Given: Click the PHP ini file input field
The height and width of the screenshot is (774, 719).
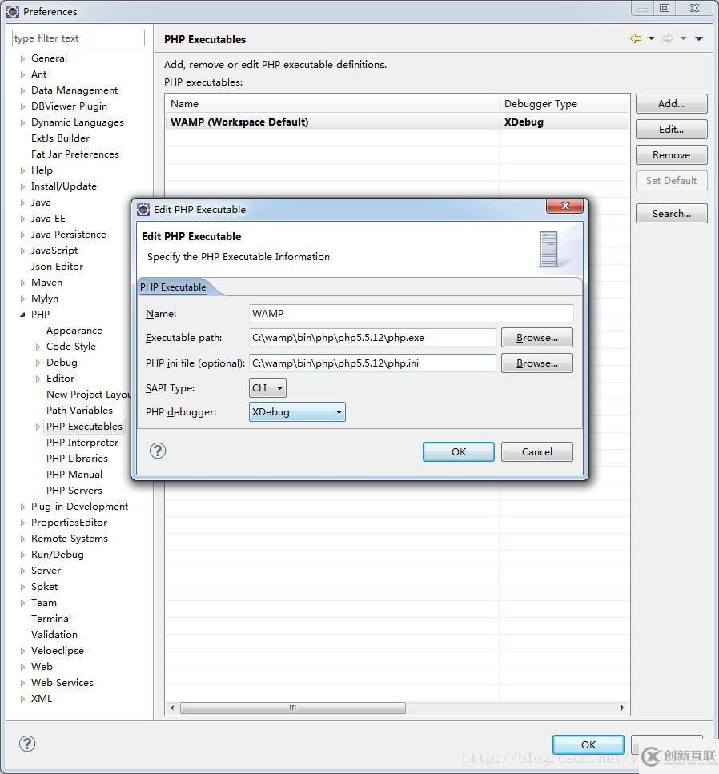Looking at the screenshot, I should point(372,363).
